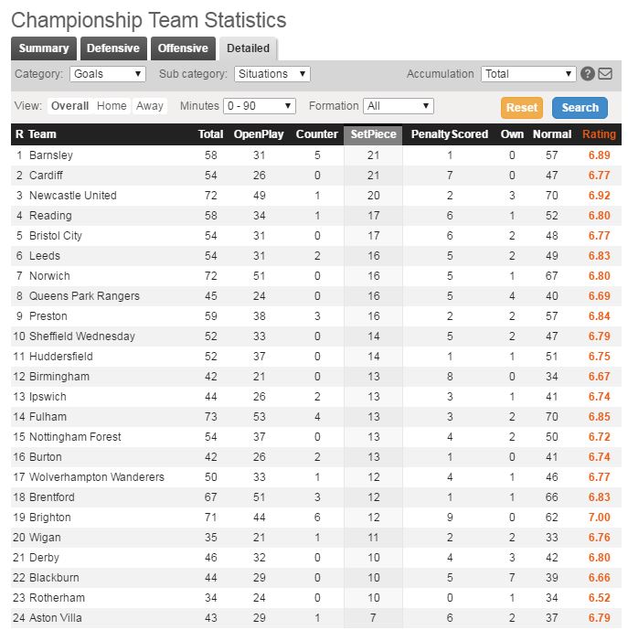Open the Brighton team link
Image resolution: width=628 pixels, height=630 pixels.
pyautogui.click(x=50, y=518)
